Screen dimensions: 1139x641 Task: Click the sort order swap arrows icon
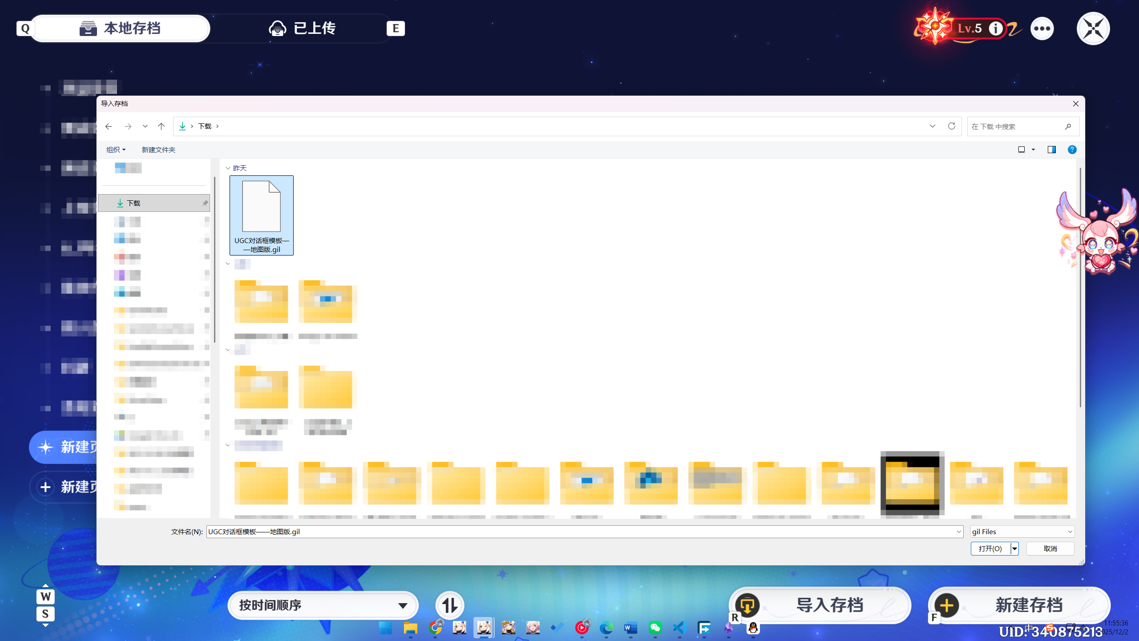(449, 605)
